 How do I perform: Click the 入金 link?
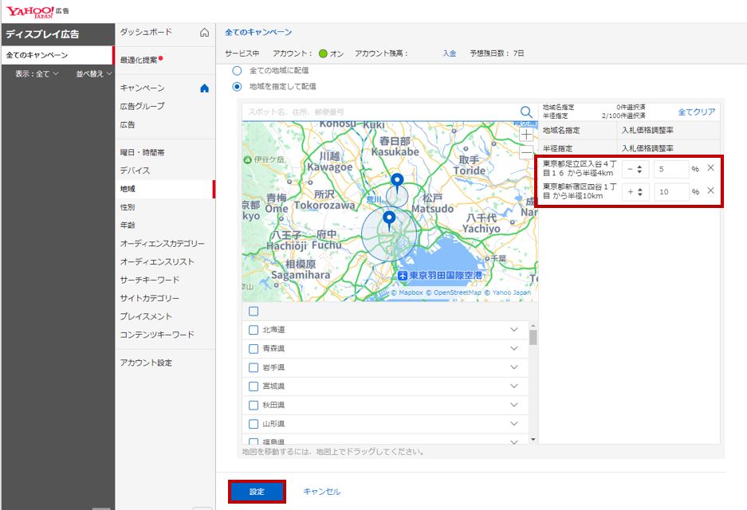point(449,53)
